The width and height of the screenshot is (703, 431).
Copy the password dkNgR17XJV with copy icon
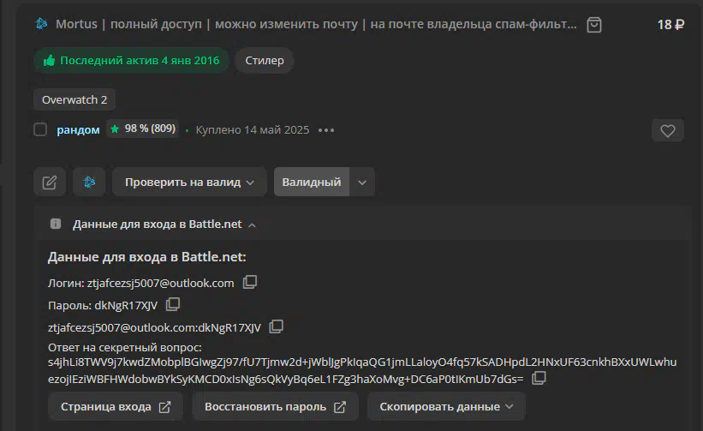[173, 304]
